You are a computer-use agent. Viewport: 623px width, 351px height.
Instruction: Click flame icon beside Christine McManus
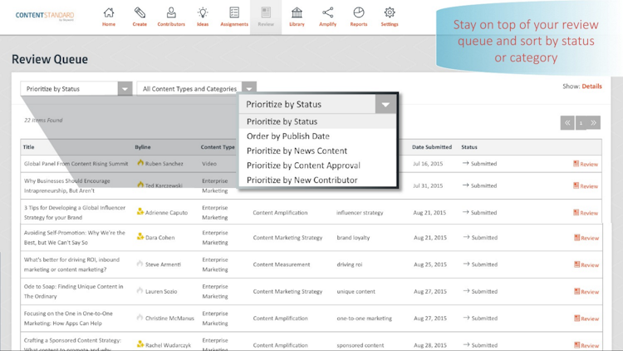pos(140,317)
